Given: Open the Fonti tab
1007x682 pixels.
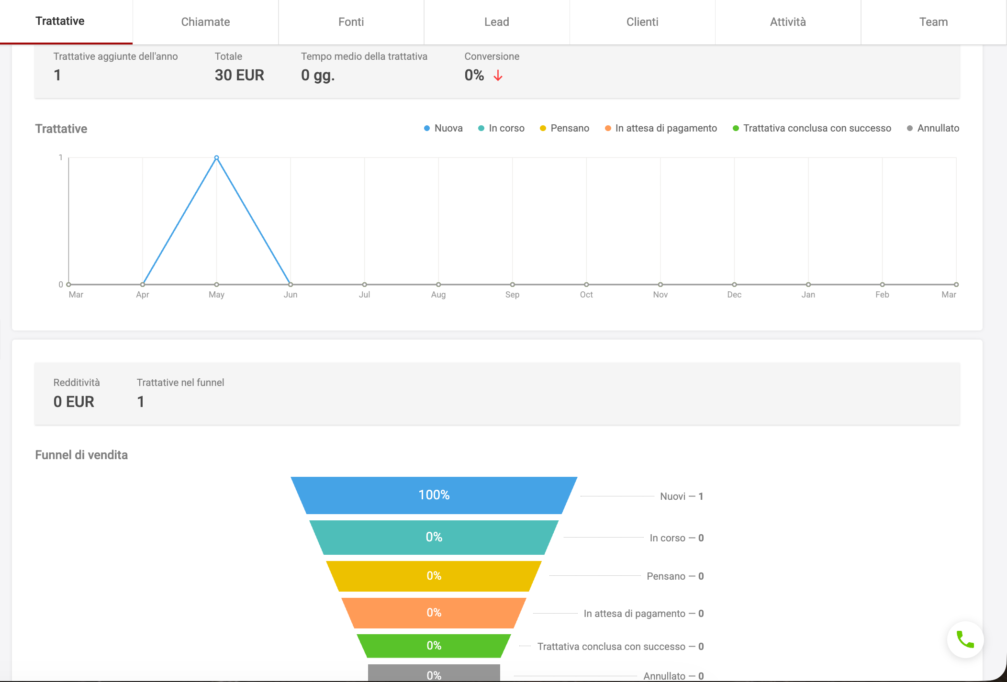Looking at the screenshot, I should tap(351, 22).
